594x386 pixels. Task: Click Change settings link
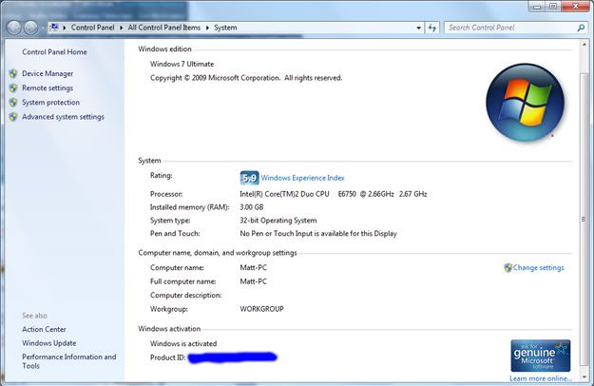pos(538,268)
